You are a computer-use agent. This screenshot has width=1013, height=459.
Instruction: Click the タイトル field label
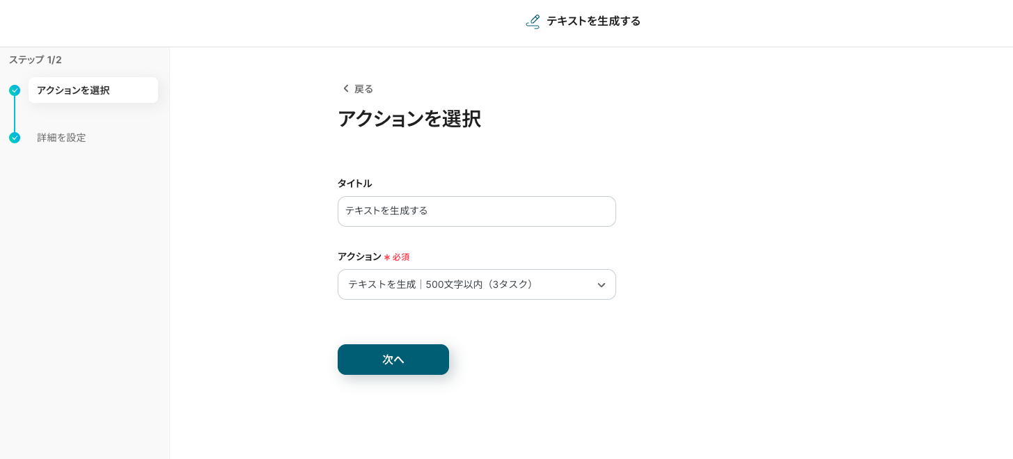tap(354, 184)
